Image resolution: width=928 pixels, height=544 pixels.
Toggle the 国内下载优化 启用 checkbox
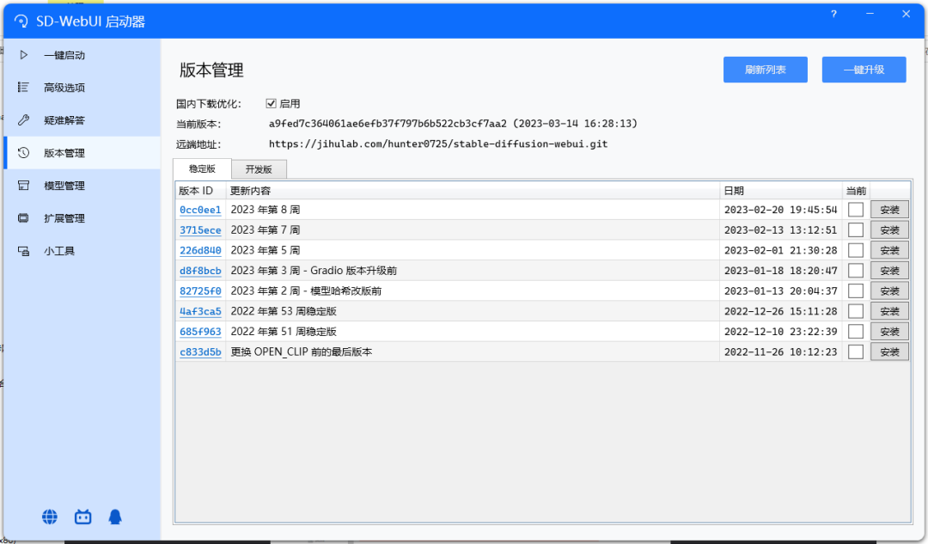click(271, 104)
